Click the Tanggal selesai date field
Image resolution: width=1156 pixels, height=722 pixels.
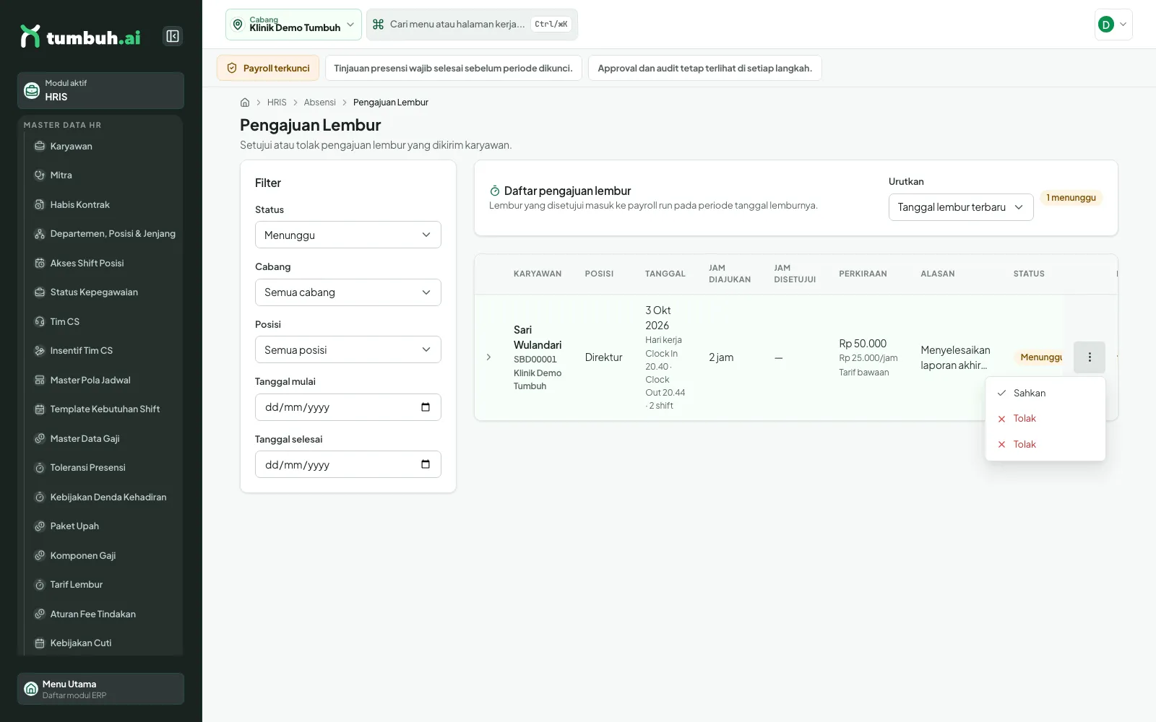click(348, 464)
